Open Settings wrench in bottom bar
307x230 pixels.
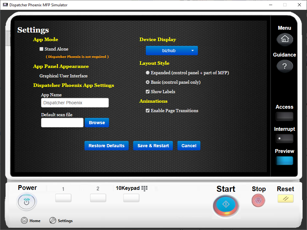point(61,221)
